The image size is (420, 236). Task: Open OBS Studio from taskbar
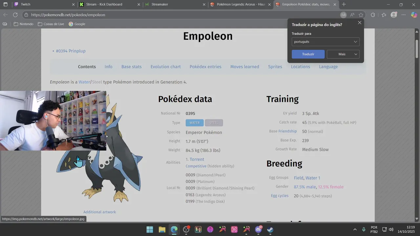[x=186, y=229]
